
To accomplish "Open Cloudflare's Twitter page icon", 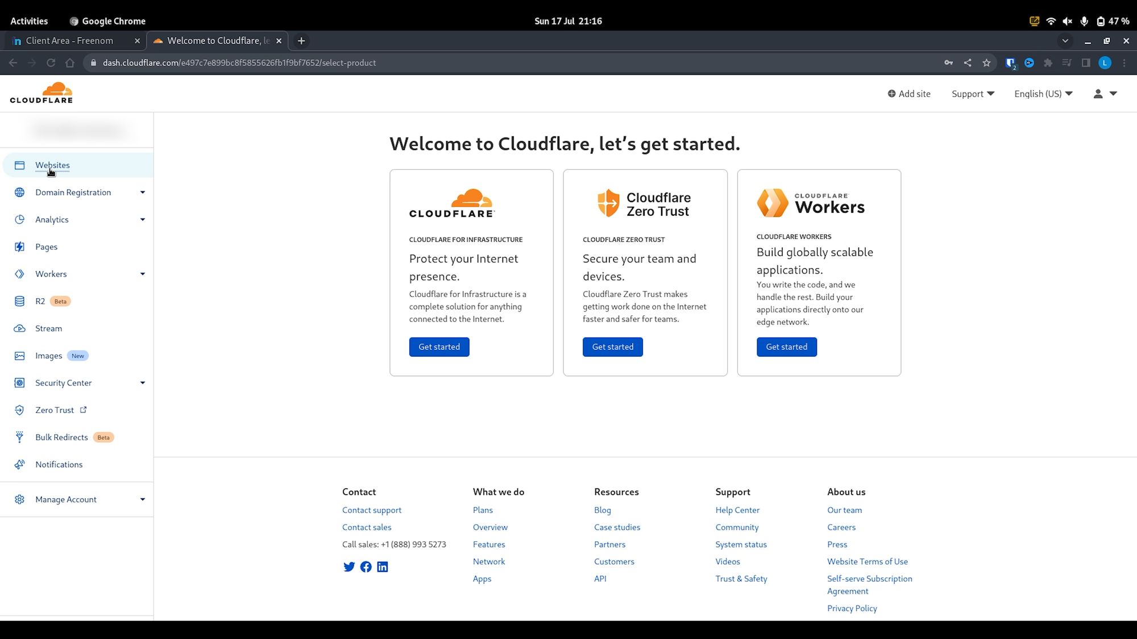I will (349, 567).
